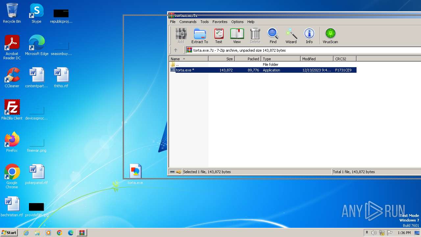Click the volume speaker tray icon
421x237 pixels.
coord(374,233)
